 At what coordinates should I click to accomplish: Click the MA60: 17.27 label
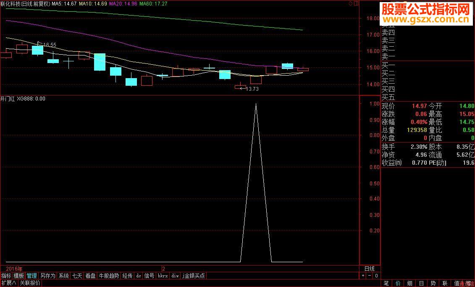153,4
